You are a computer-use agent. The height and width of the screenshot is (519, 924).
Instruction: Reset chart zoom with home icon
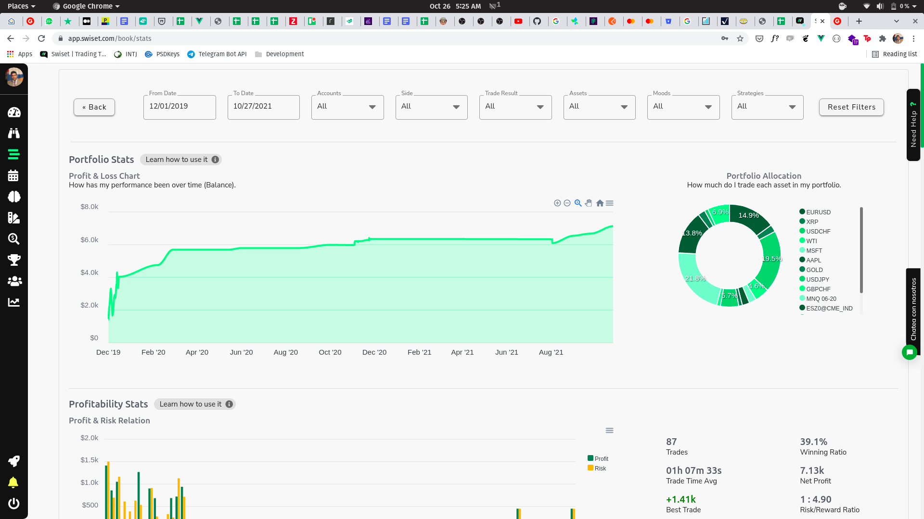pos(600,203)
